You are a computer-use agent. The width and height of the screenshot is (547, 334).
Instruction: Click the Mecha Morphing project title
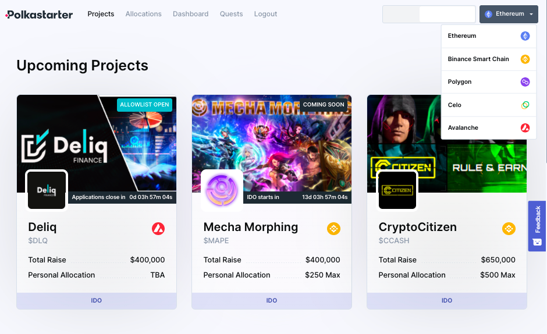[x=250, y=227]
